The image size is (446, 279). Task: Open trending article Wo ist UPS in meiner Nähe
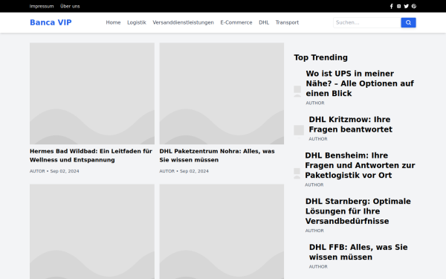[x=360, y=83]
